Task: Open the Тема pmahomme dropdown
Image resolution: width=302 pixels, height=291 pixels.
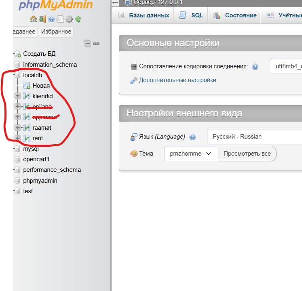Action: point(191,154)
